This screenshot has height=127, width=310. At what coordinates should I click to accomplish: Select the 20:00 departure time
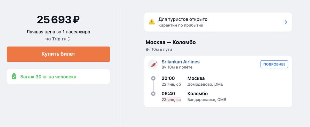click(x=168, y=78)
